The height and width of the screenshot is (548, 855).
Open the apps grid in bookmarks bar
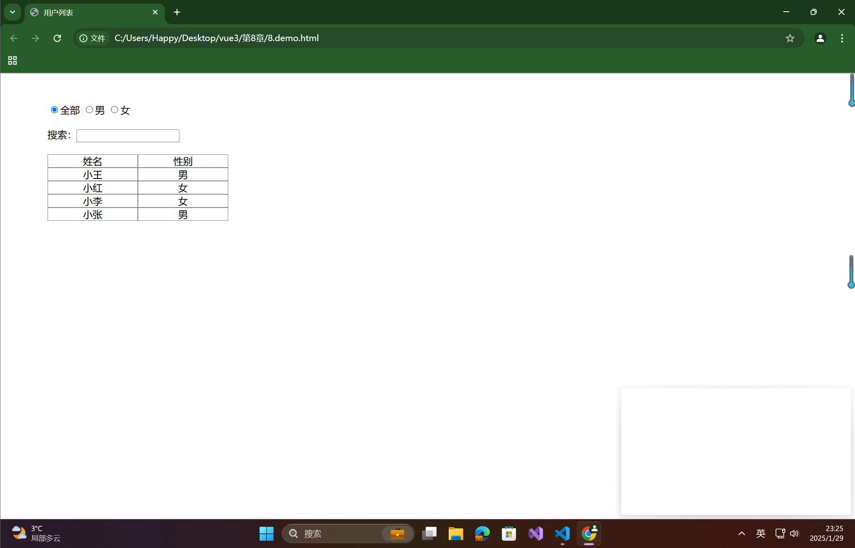click(x=12, y=60)
